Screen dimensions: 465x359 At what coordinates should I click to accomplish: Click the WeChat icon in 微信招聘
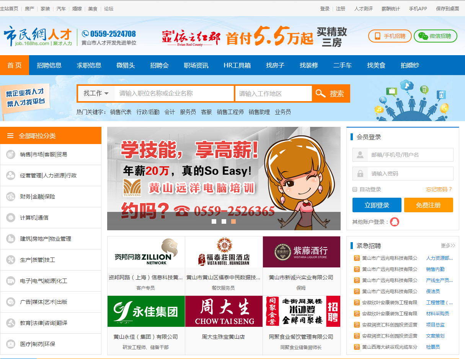pyautogui.click(x=423, y=36)
